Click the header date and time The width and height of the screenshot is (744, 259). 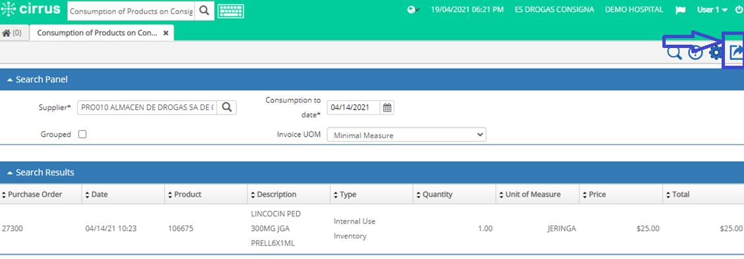point(467,9)
